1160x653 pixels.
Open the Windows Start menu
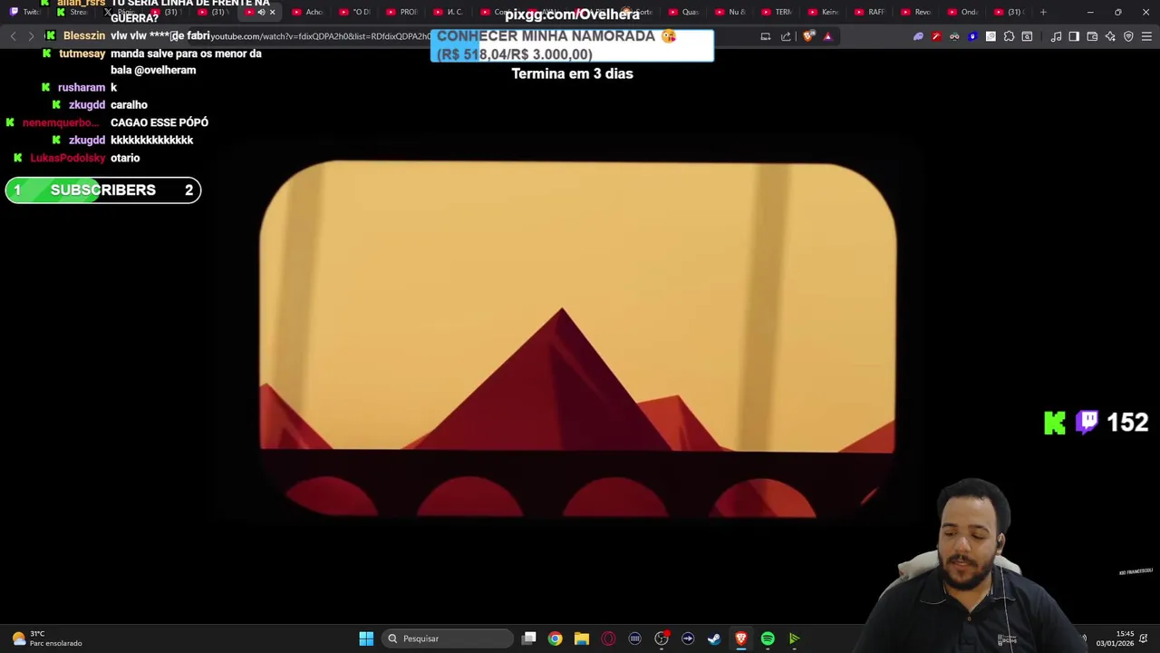[x=366, y=638]
